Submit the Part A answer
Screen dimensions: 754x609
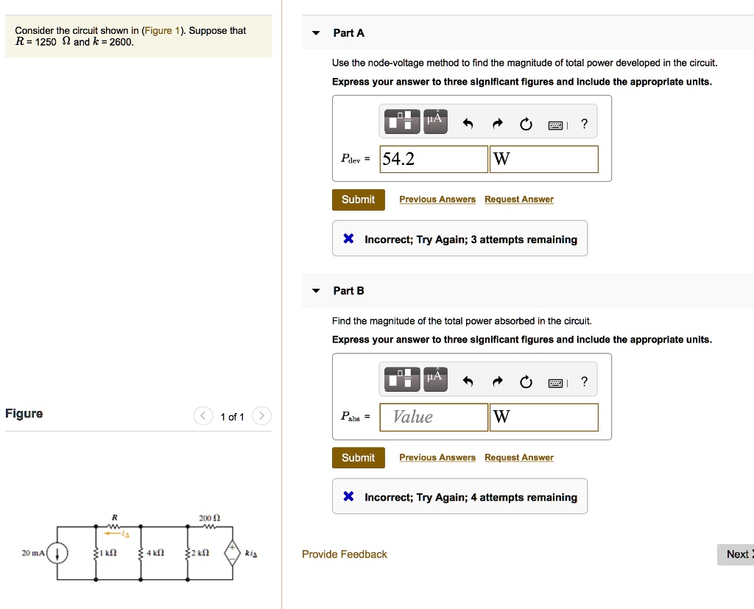pyautogui.click(x=358, y=200)
